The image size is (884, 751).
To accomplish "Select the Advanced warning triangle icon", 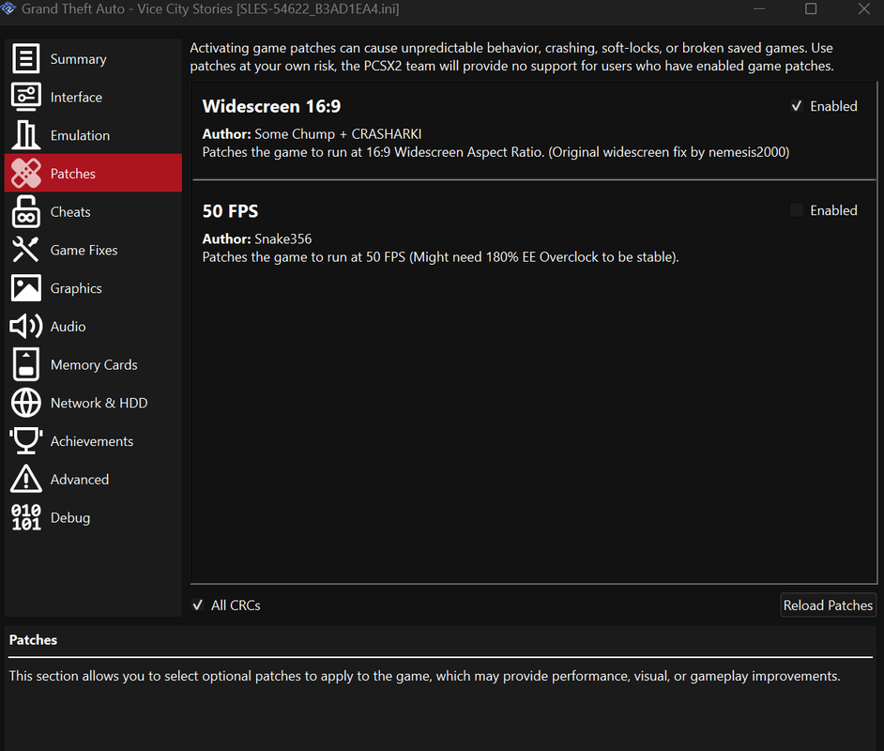I will pos(26,480).
